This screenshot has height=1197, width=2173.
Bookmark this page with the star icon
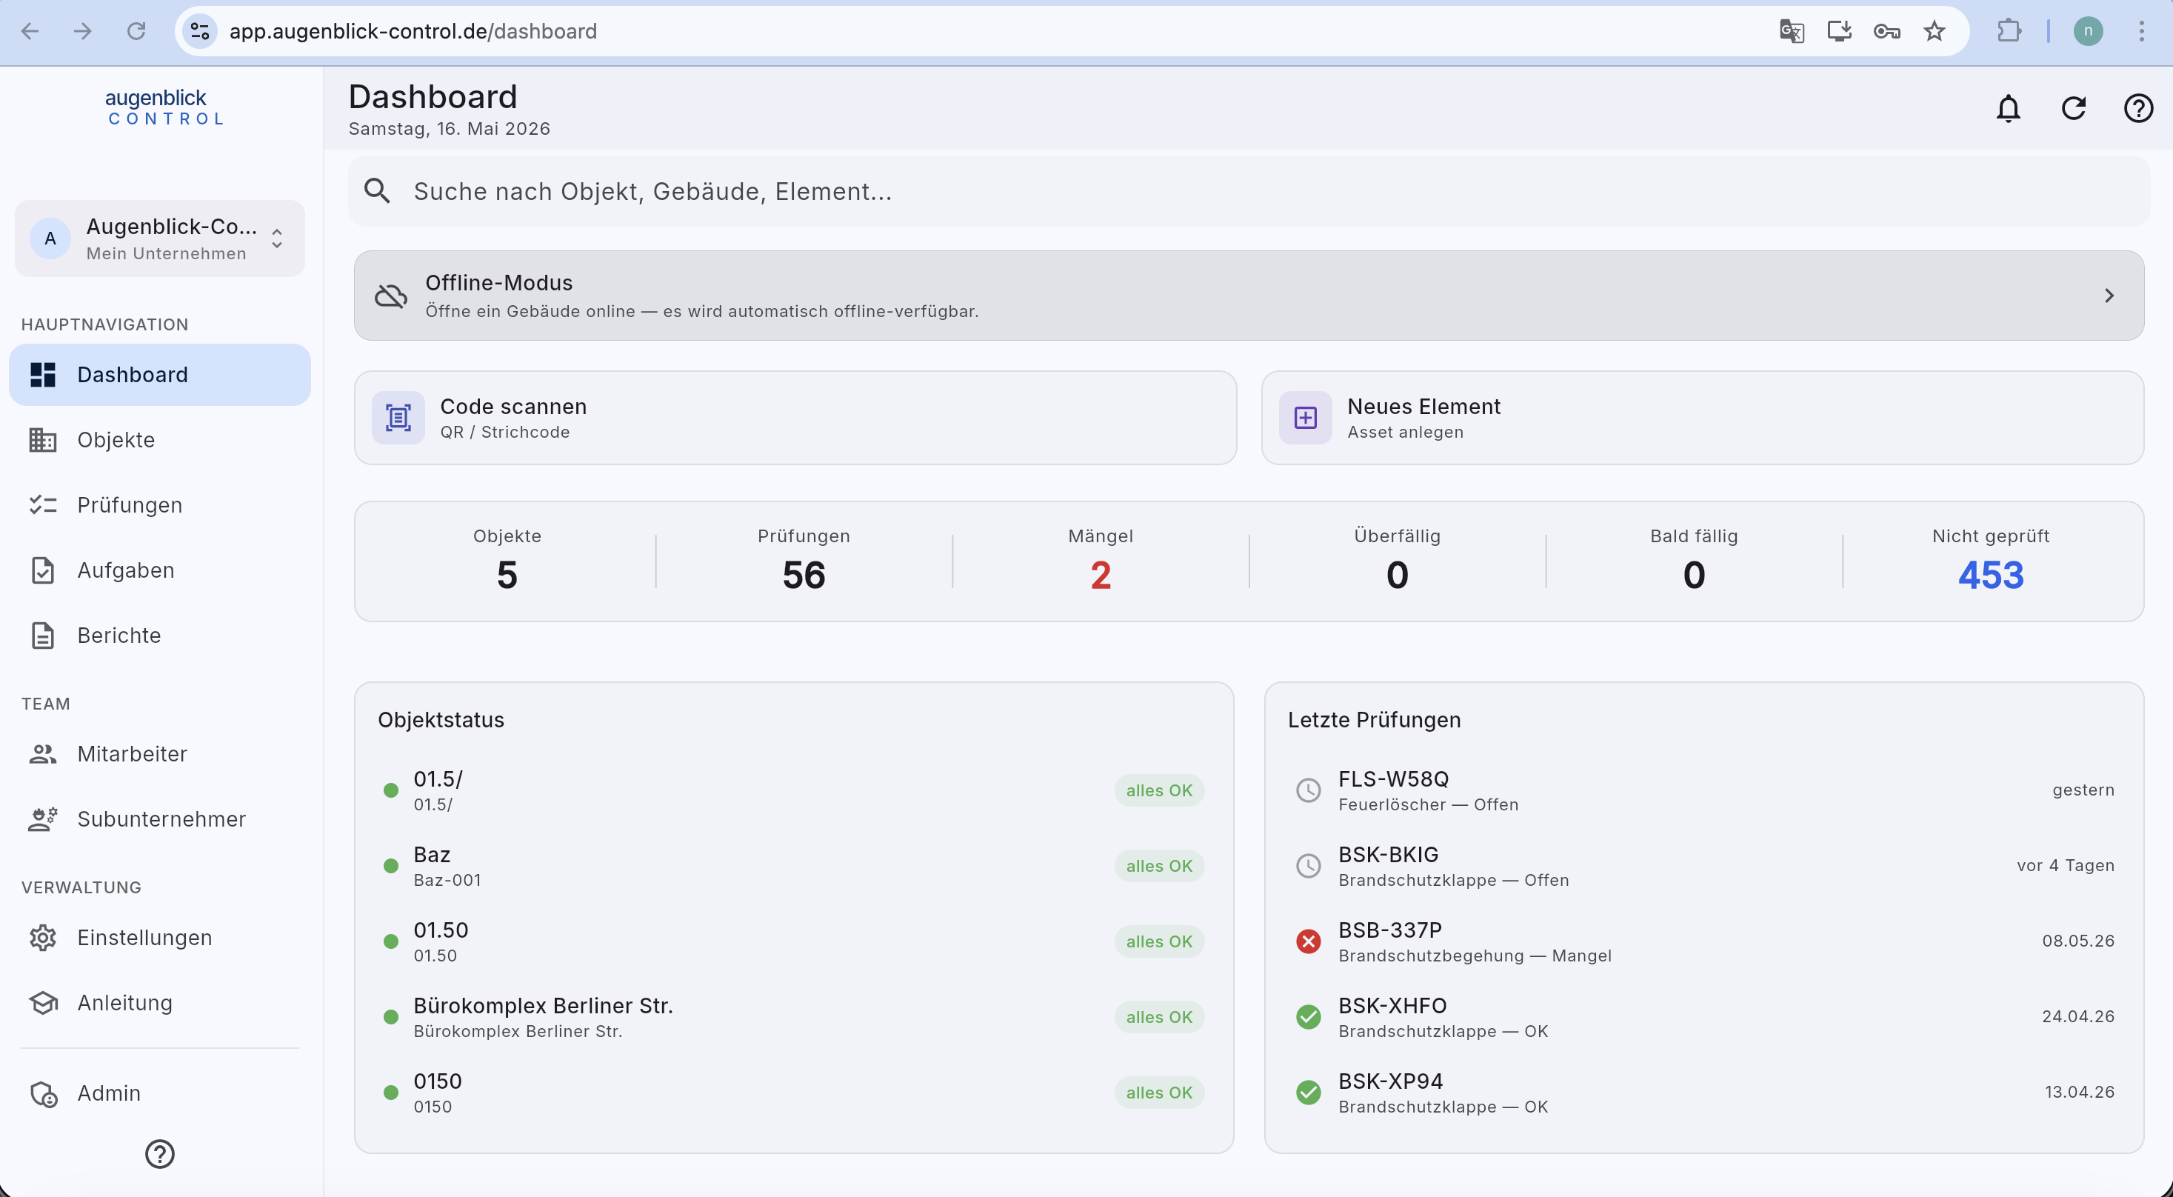pyautogui.click(x=1934, y=31)
